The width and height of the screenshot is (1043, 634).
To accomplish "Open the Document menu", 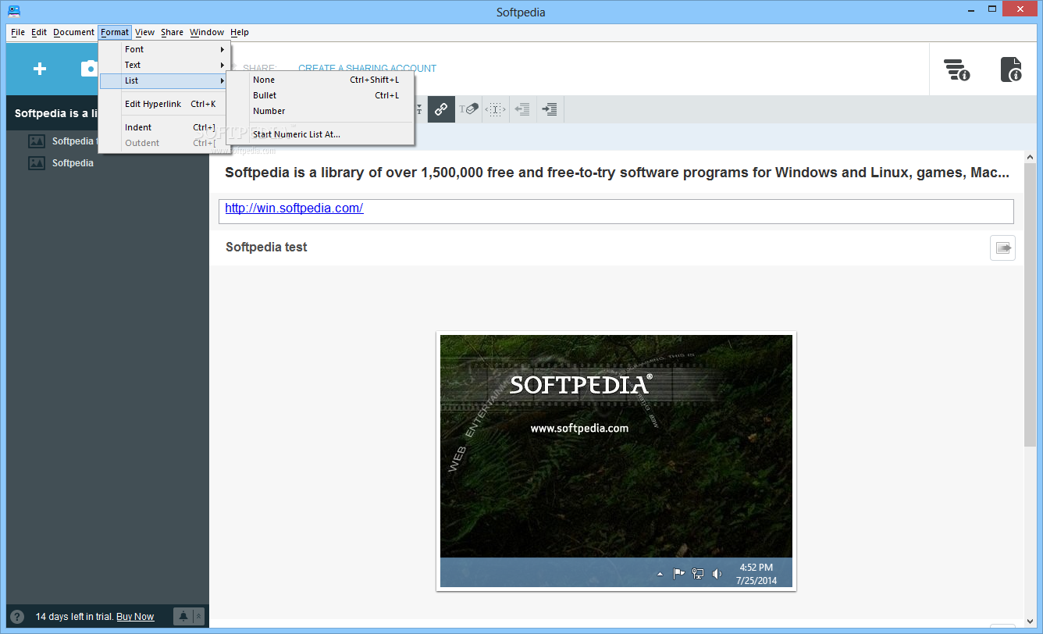I will click(x=73, y=32).
